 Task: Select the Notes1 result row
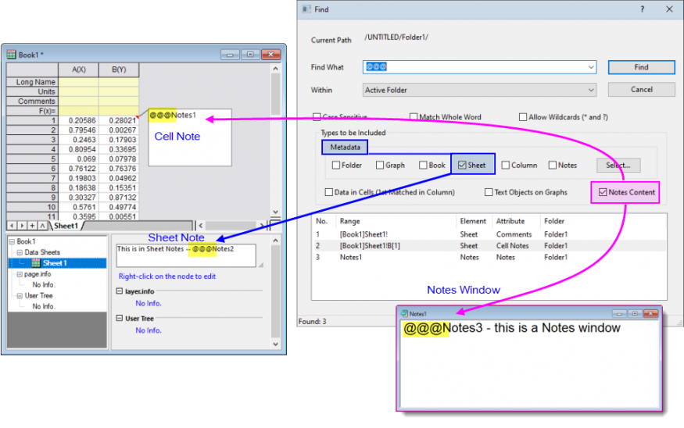coord(350,257)
